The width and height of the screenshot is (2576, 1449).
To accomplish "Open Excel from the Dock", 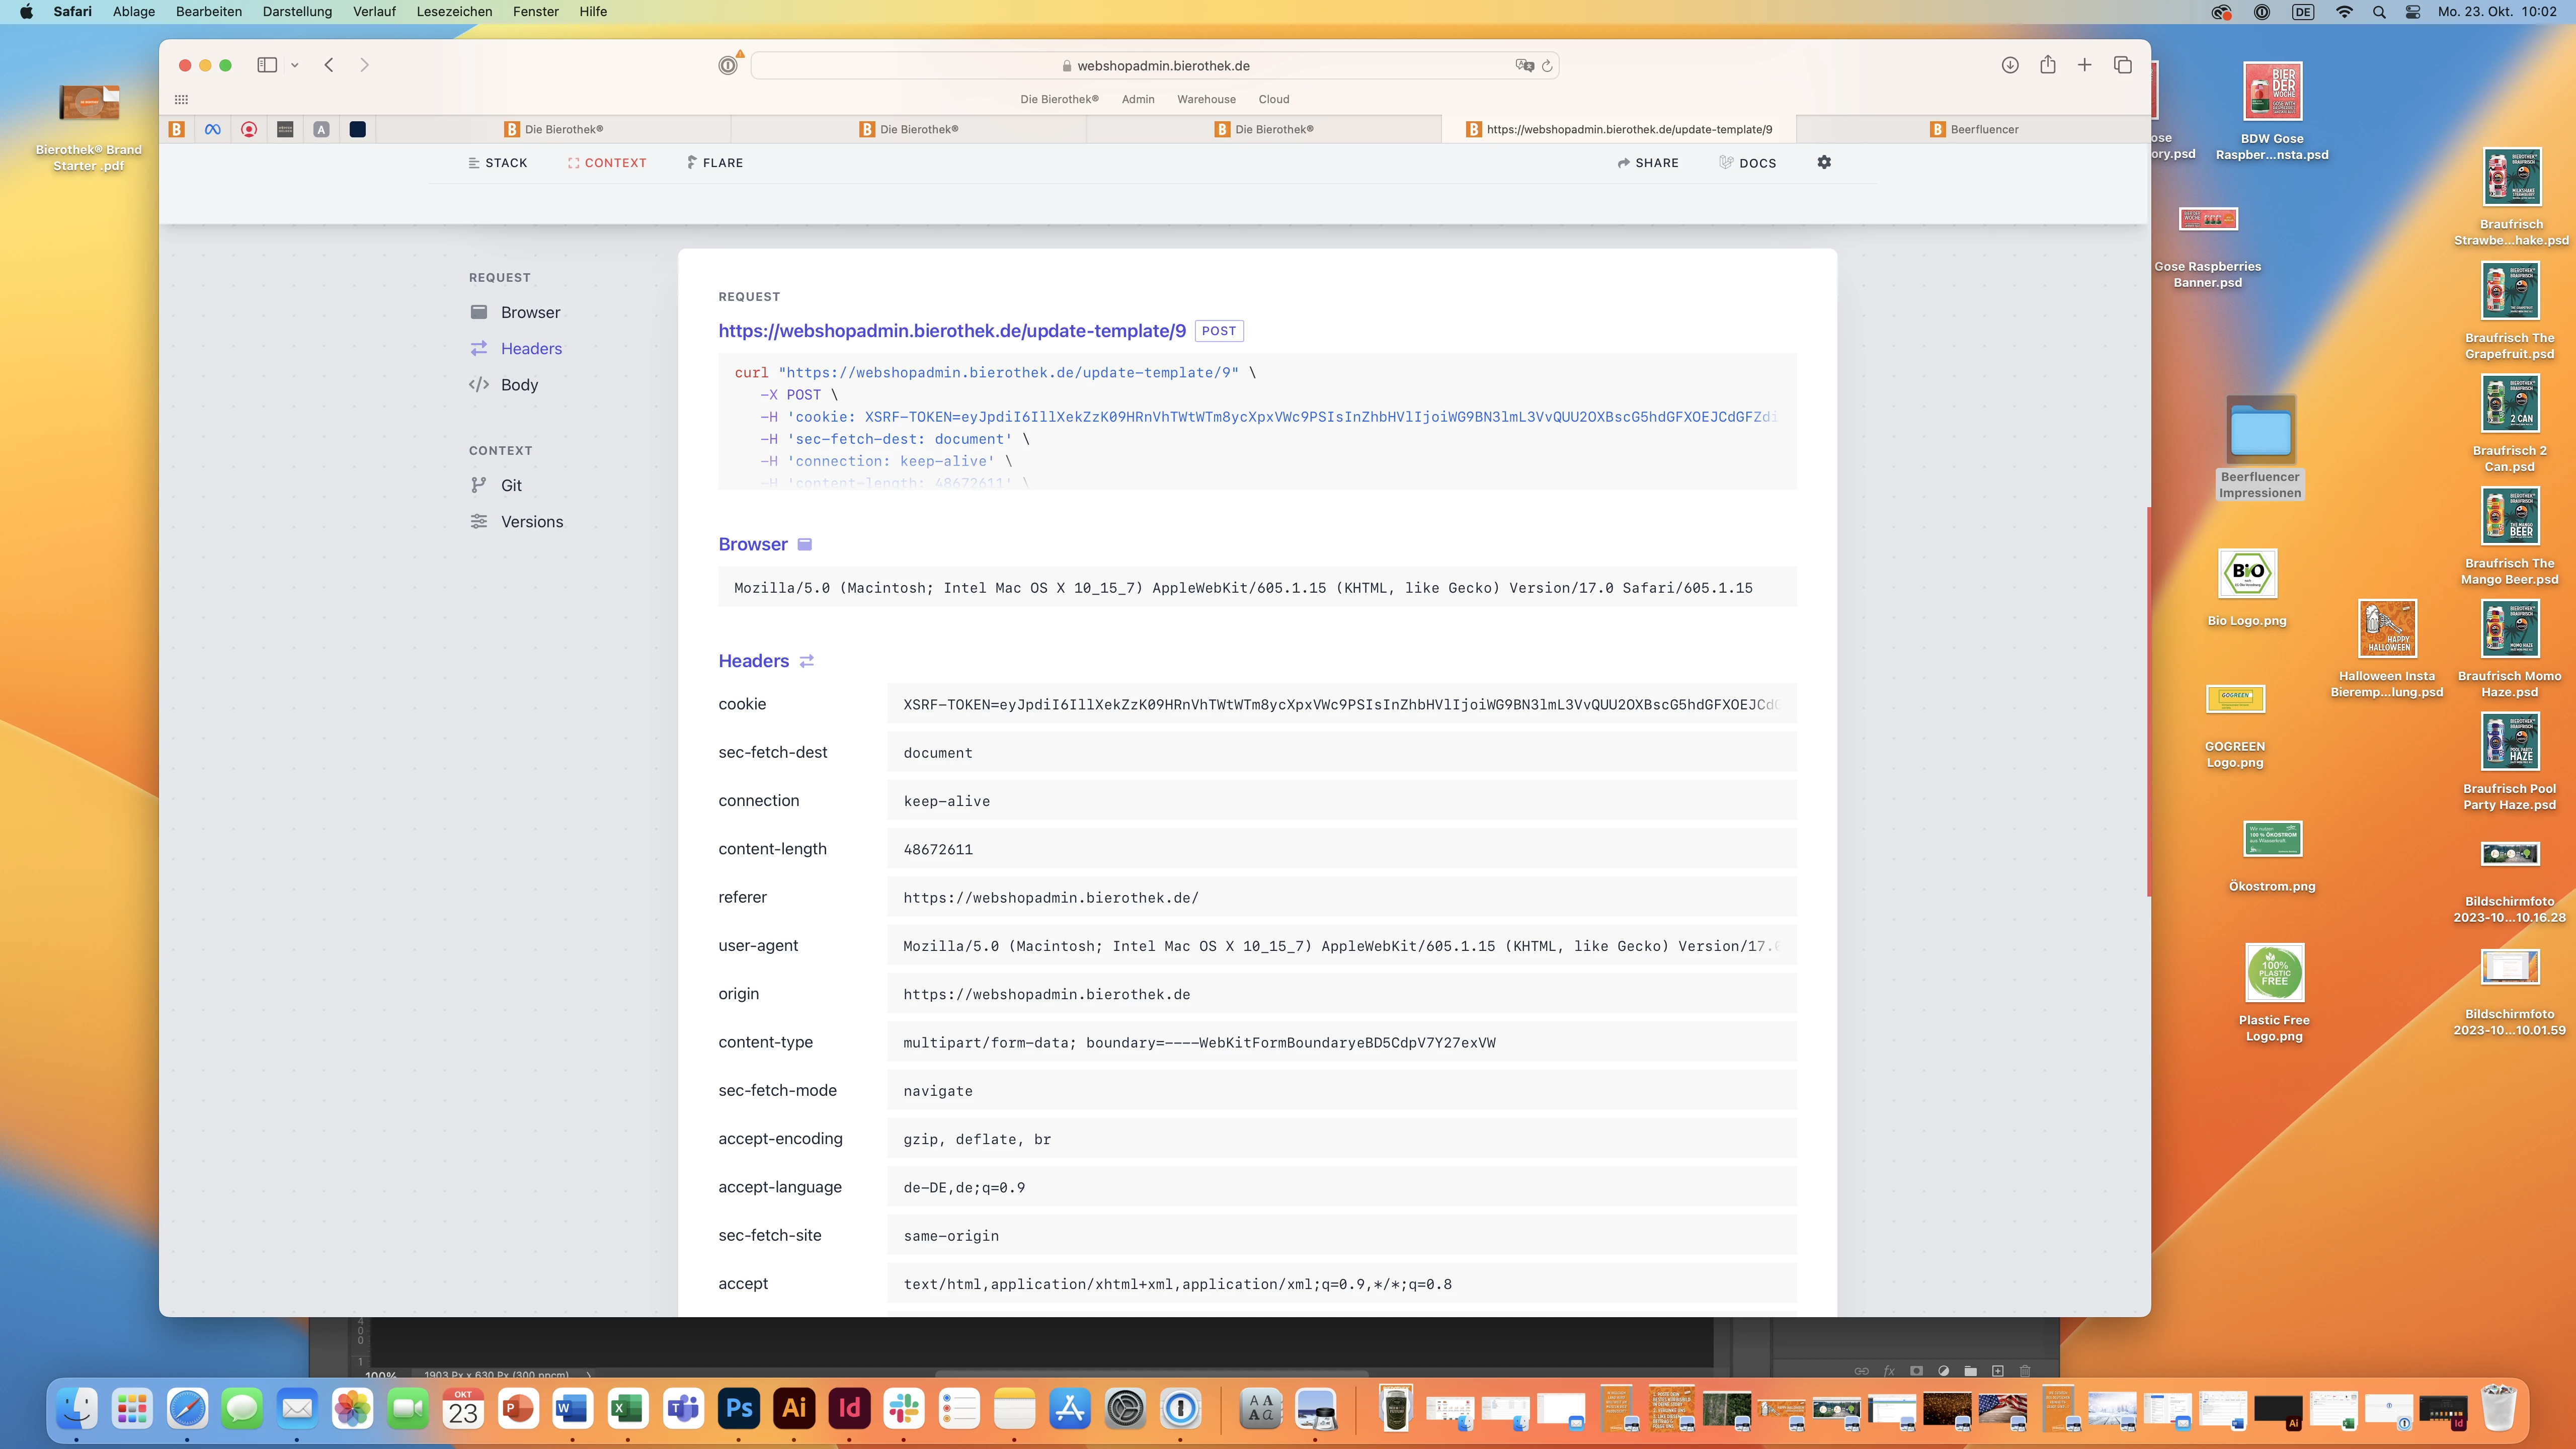I will click(628, 1408).
